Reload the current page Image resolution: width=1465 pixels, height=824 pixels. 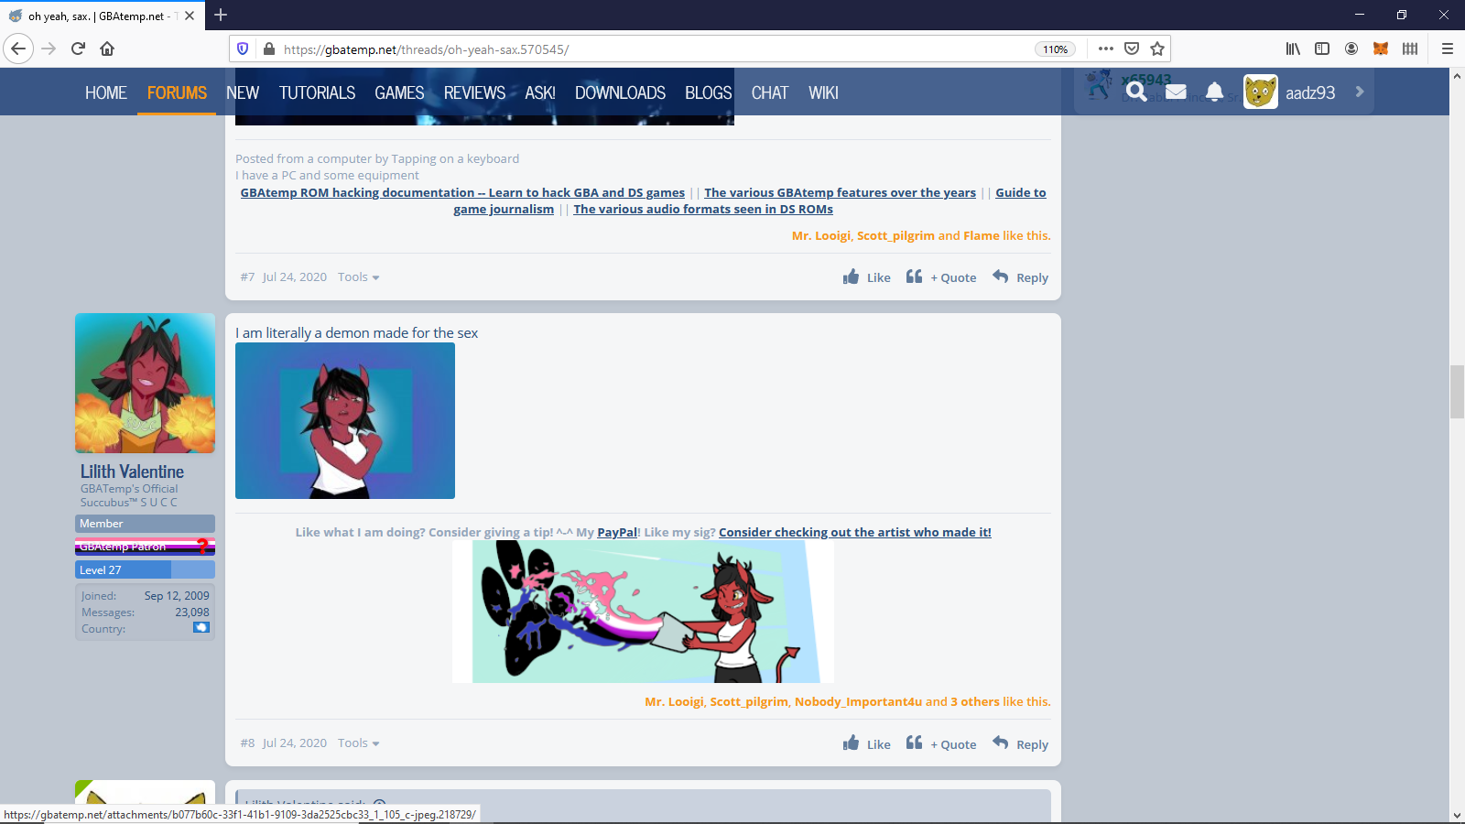pyautogui.click(x=78, y=49)
